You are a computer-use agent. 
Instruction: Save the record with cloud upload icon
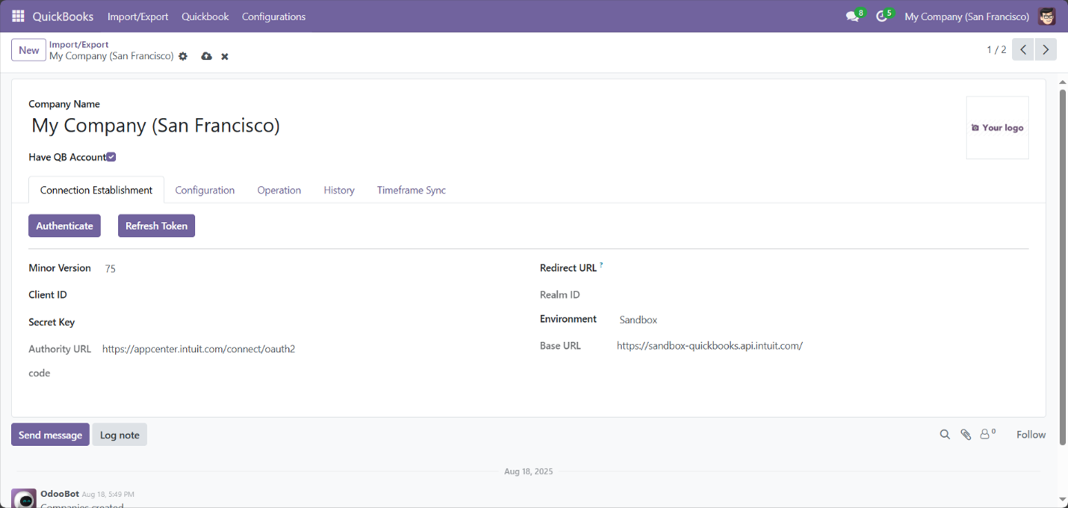tap(206, 56)
